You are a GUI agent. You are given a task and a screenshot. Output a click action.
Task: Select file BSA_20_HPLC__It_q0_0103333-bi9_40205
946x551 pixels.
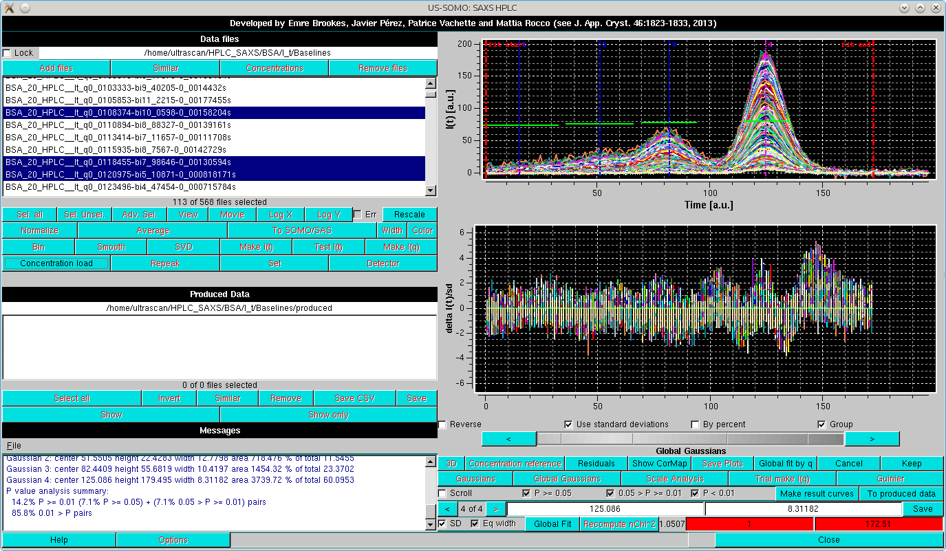click(214, 88)
